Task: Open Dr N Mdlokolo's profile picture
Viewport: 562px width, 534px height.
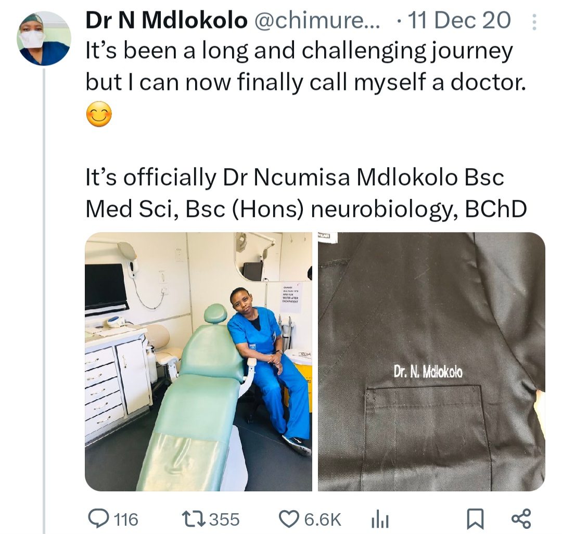Action: (44, 38)
